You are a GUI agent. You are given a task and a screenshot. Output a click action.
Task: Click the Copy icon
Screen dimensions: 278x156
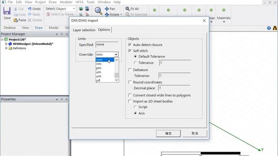pyautogui.click(x=16, y=14)
